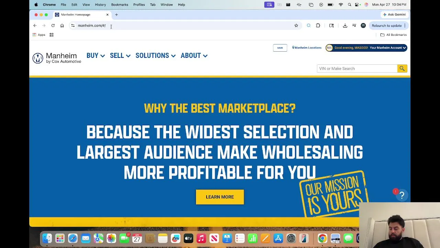Open Safari from the Dock
The width and height of the screenshot is (440, 248).
(x=73, y=238)
